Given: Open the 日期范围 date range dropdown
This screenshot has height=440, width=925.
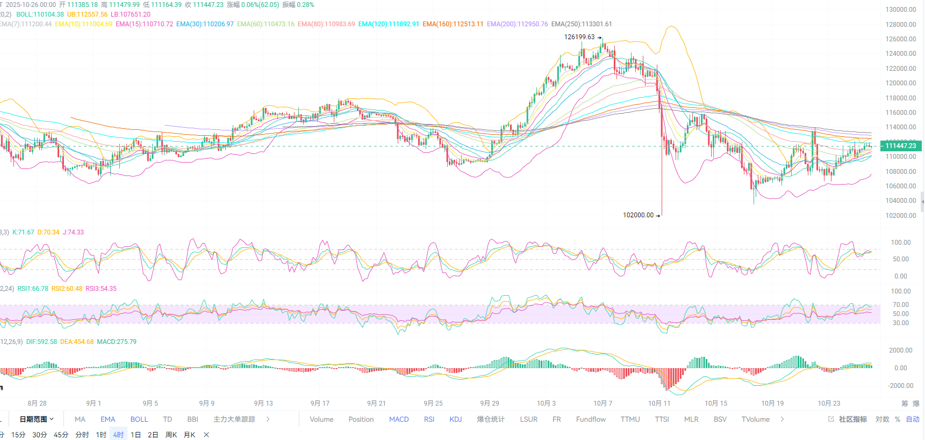Looking at the screenshot, I should pos(37,419).
